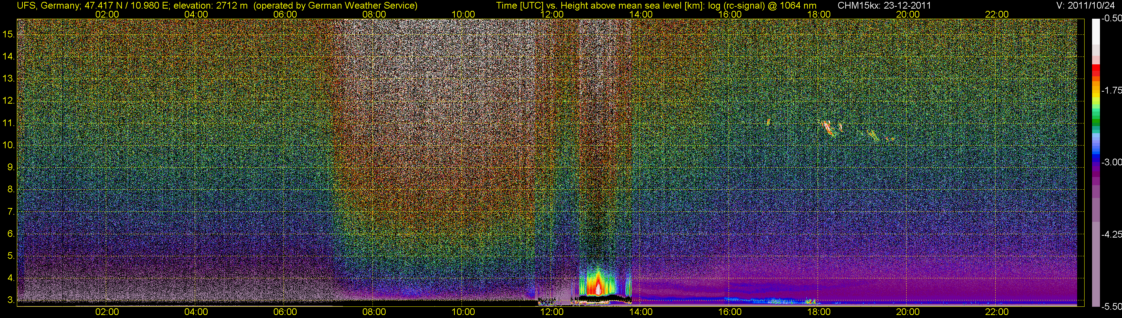
Task: Click the height axis label 4 km
Action: coord(11,278)
